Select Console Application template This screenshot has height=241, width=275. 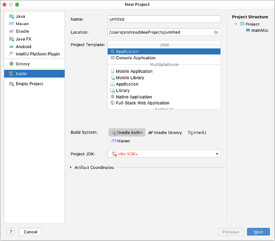point(136,58)
